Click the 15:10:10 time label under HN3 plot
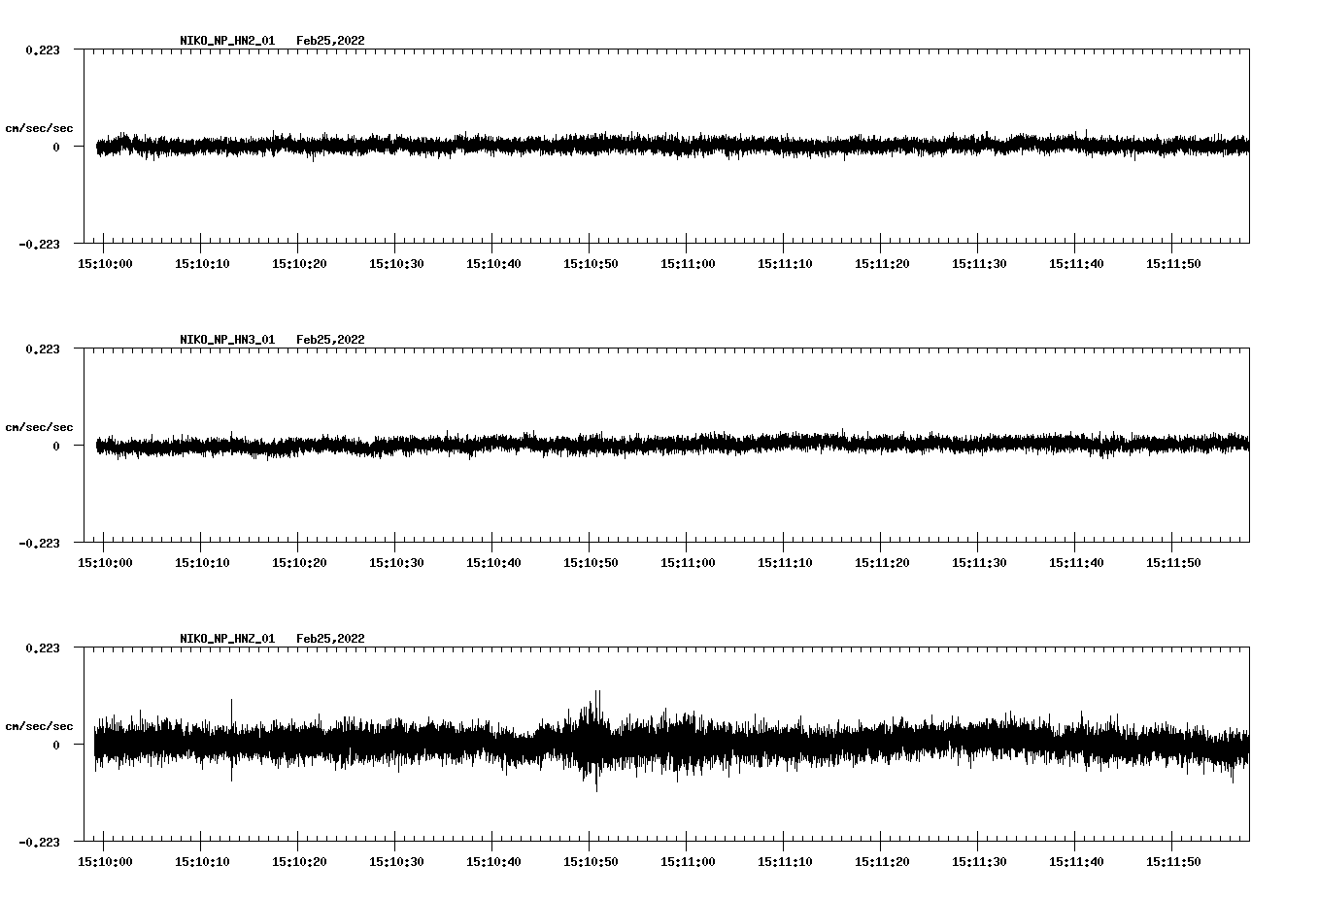 [x=202, y=563]
